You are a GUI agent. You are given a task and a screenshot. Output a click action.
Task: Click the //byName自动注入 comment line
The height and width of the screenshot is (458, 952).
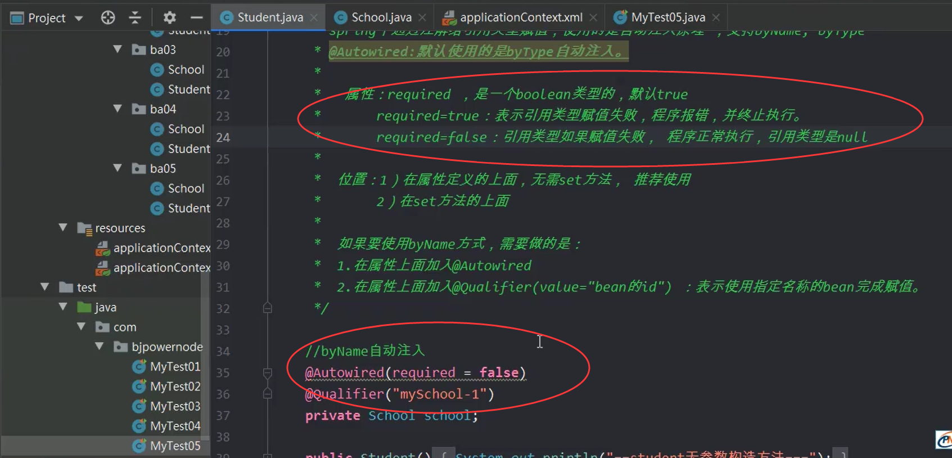pos(365,351)
